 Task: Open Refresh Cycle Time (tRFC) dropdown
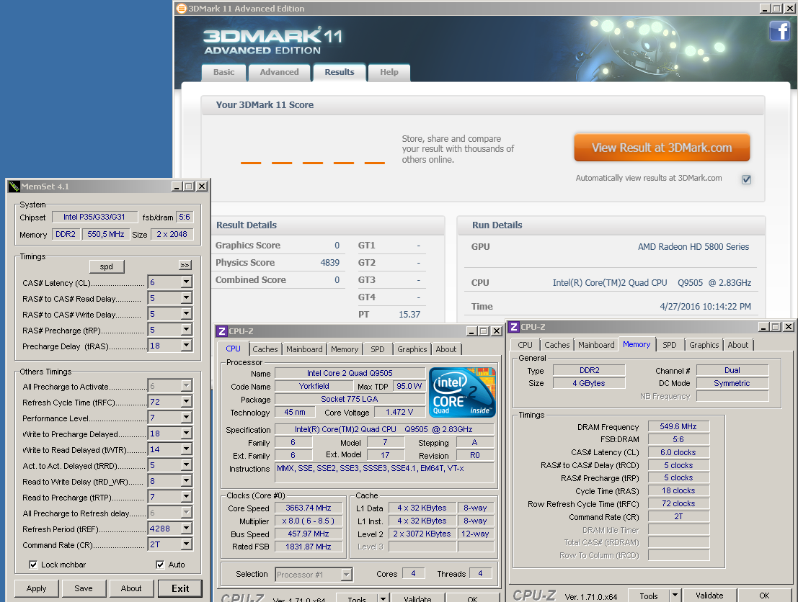(186, 402)
